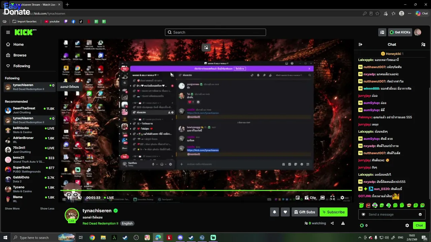The image size is (431, 242).
Task: Open Steam from the taskbar
Action: tap(125, 238)
